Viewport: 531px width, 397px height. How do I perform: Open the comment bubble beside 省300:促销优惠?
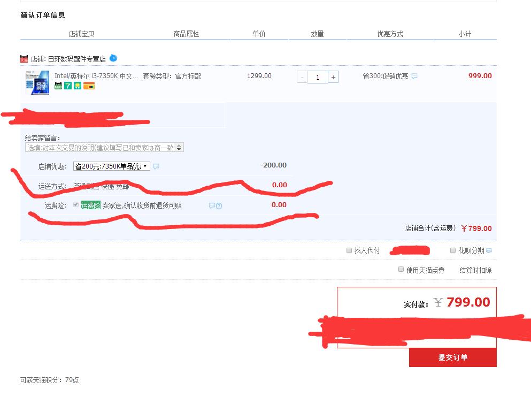click(414, 77)
